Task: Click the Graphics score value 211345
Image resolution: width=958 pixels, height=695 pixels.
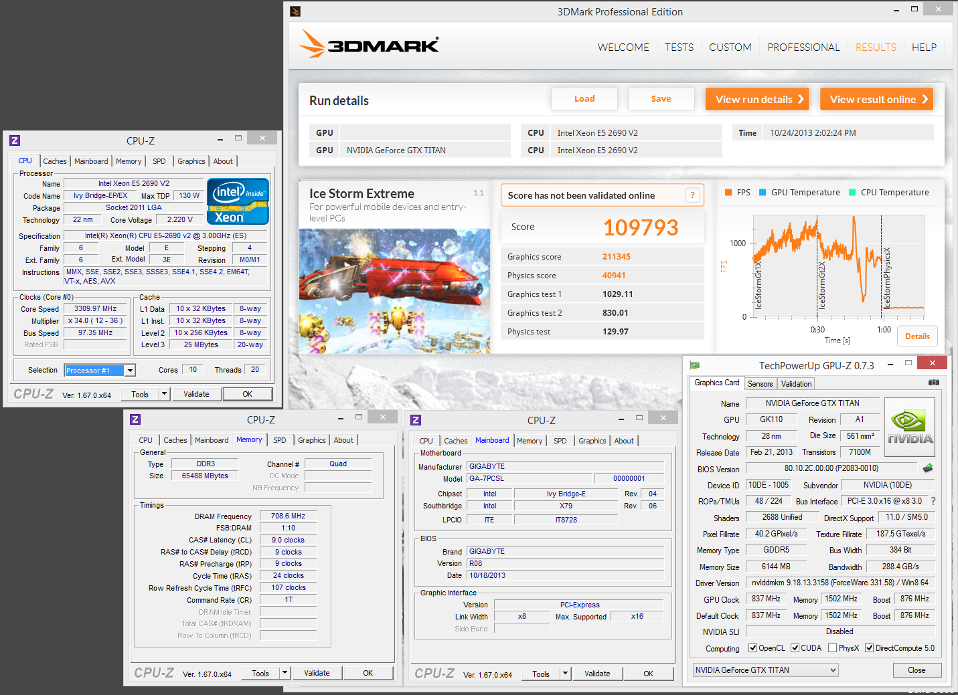Action: point(616,257)
